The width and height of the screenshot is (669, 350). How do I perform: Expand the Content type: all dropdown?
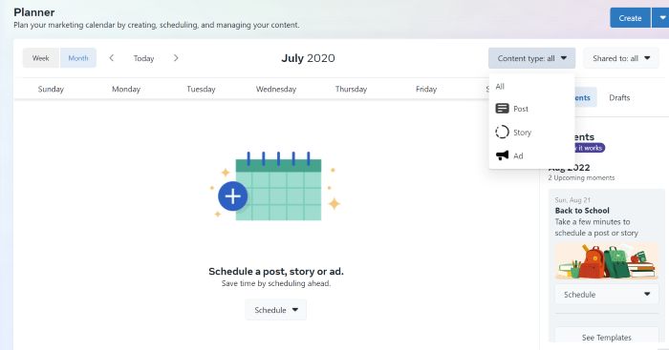pyautogui.click(x=531, y=58)
